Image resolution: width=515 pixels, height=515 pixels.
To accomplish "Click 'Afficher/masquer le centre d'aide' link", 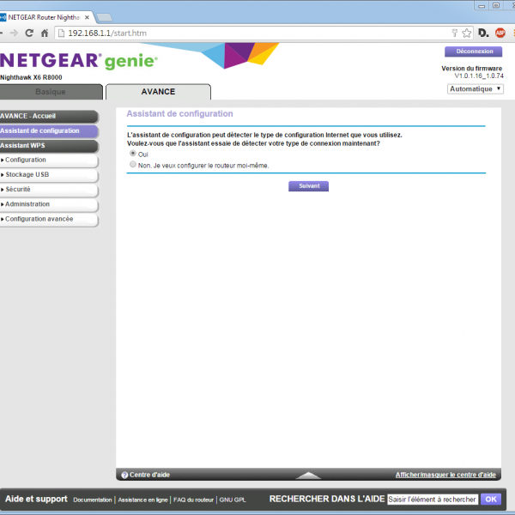I will tap(445, 475).
